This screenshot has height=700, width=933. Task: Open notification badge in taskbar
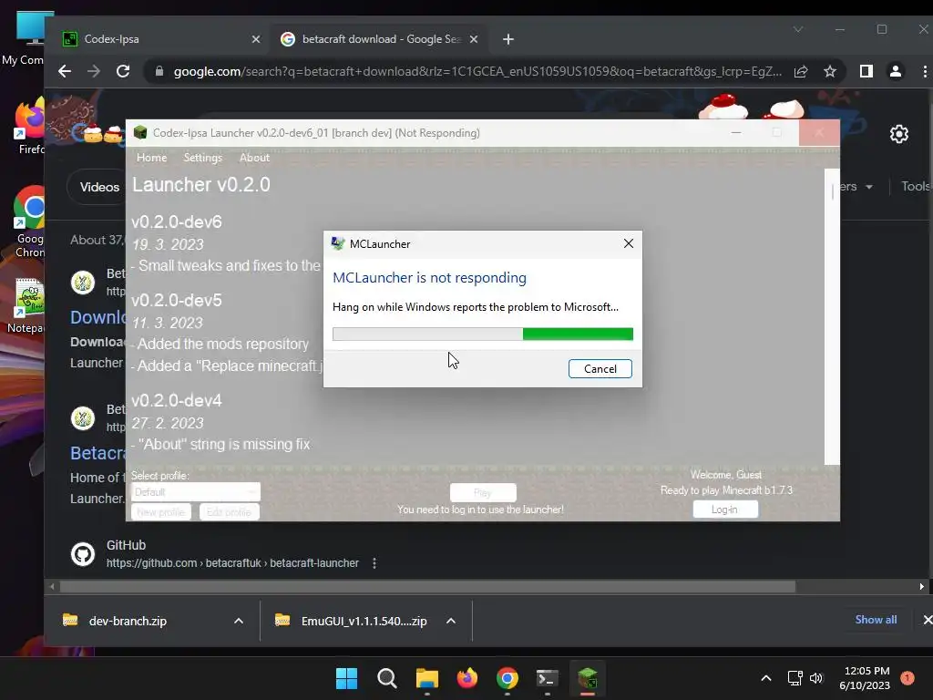907,677
